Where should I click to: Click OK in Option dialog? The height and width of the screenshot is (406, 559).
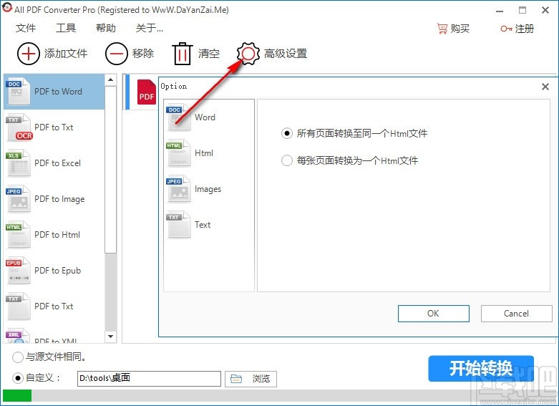coord(434,314)
